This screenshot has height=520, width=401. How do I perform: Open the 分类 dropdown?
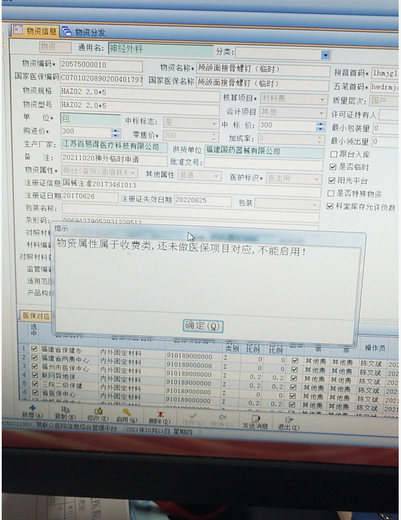click(x=326, y=55)
